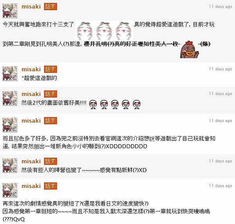Open the 11 days ago timestamp on the last reply
The width and height of the screenshot is (235, 224).
(221, 186)
